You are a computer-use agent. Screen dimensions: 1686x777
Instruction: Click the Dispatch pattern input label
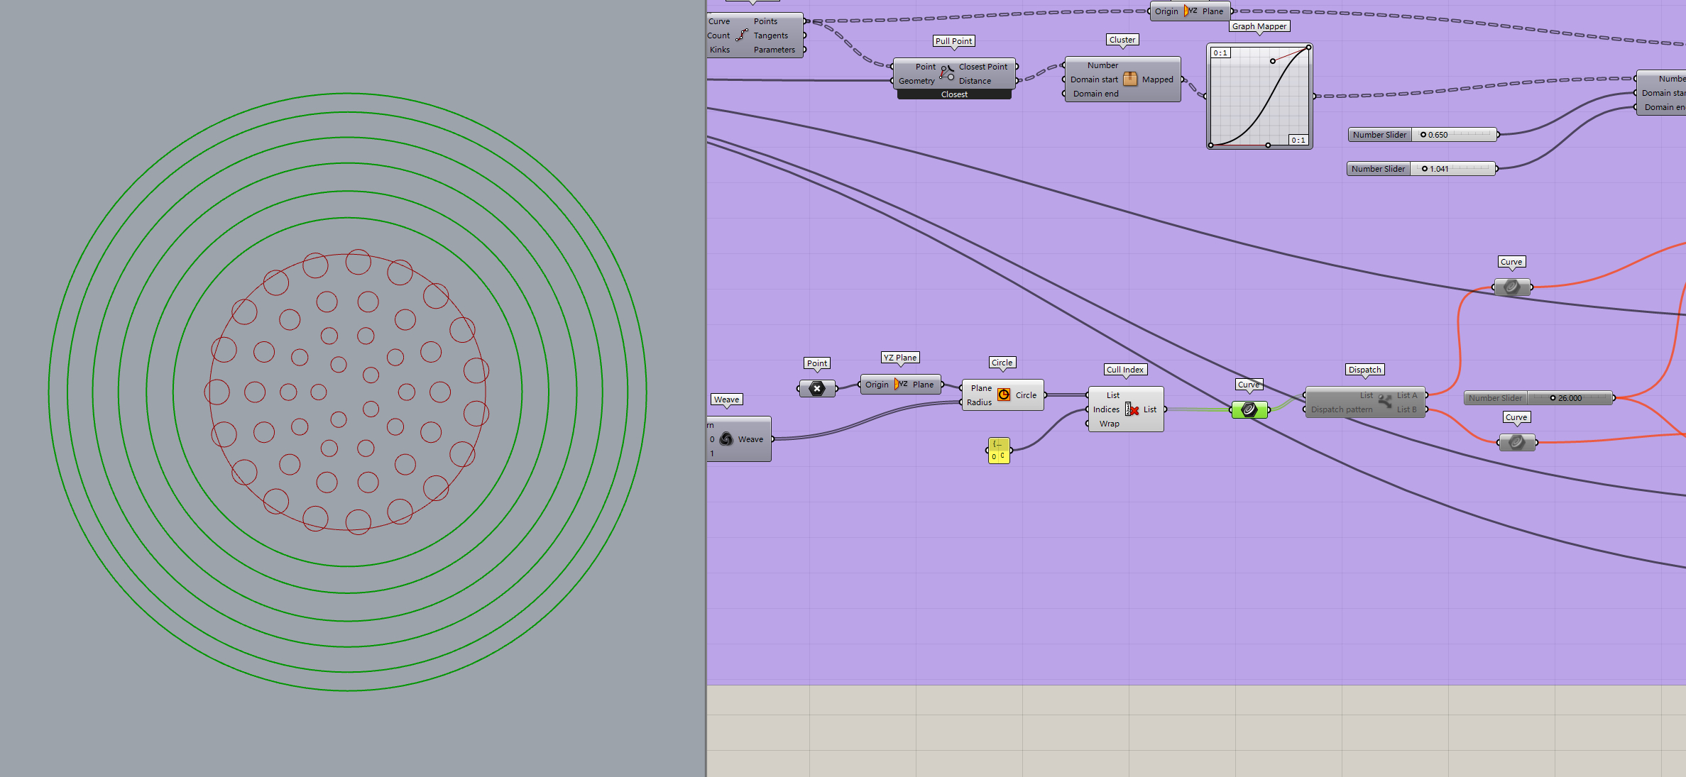[x=1341, y=409]
